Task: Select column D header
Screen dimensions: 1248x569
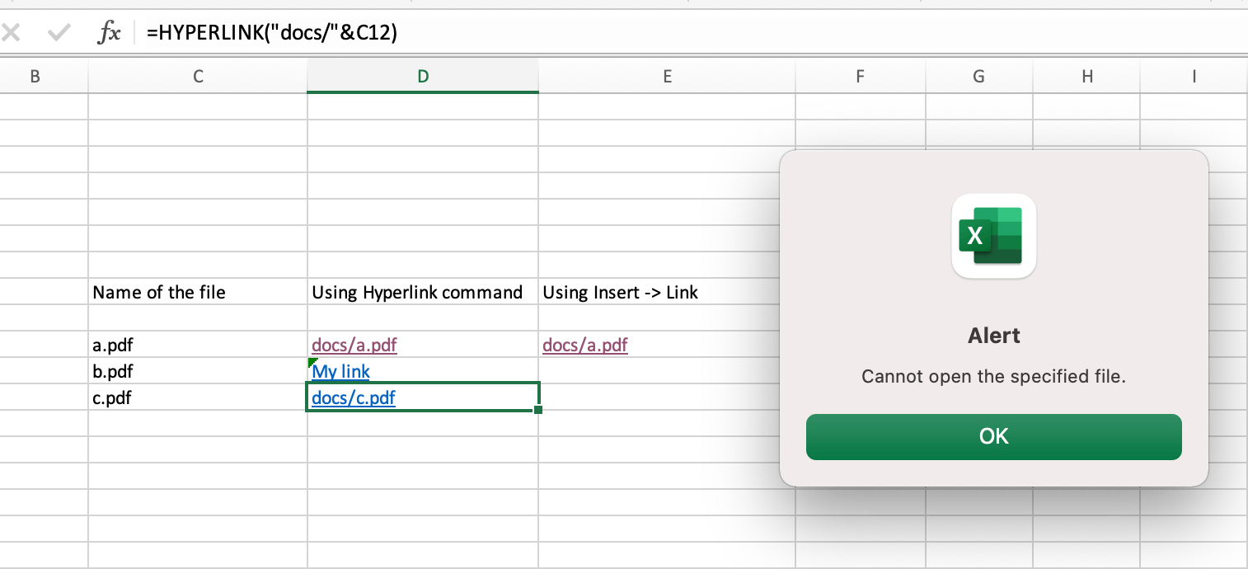Action: pyautogui.click(x=422, y=77)
